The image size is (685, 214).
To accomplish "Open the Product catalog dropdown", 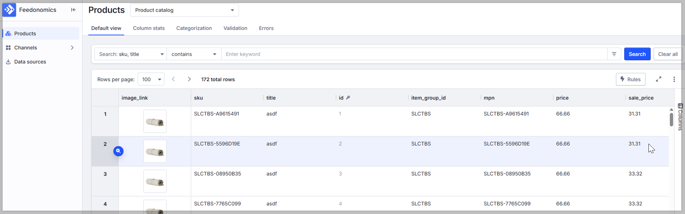I will 184,10.
